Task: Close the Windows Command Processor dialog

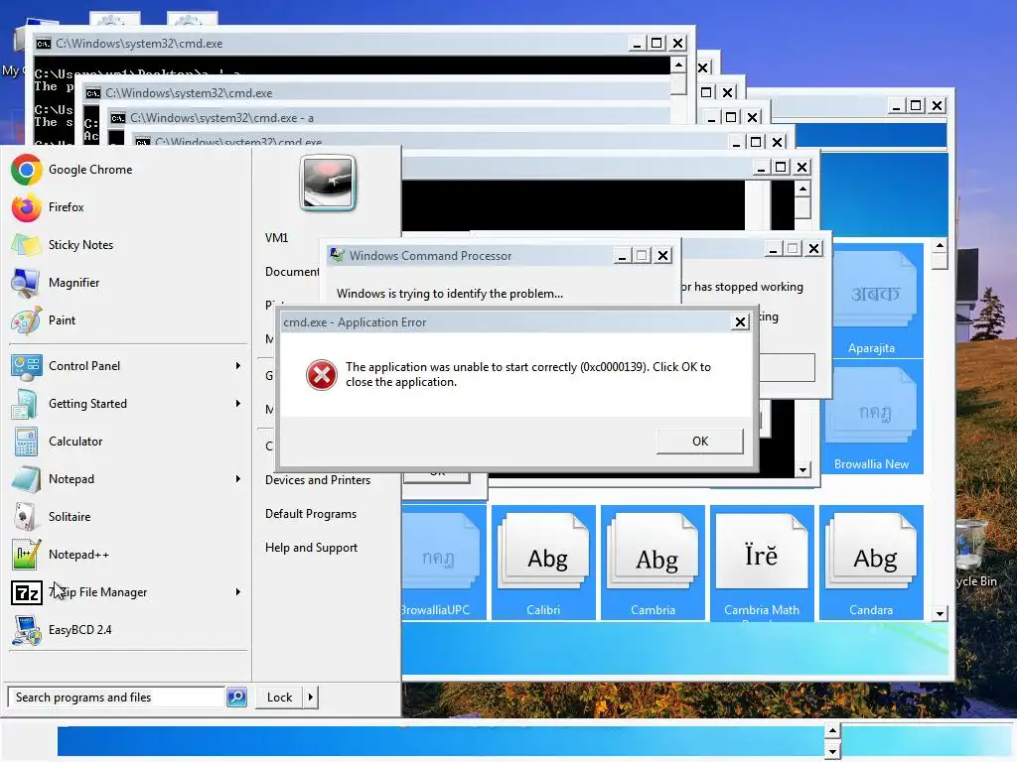Action: (662, 256)
